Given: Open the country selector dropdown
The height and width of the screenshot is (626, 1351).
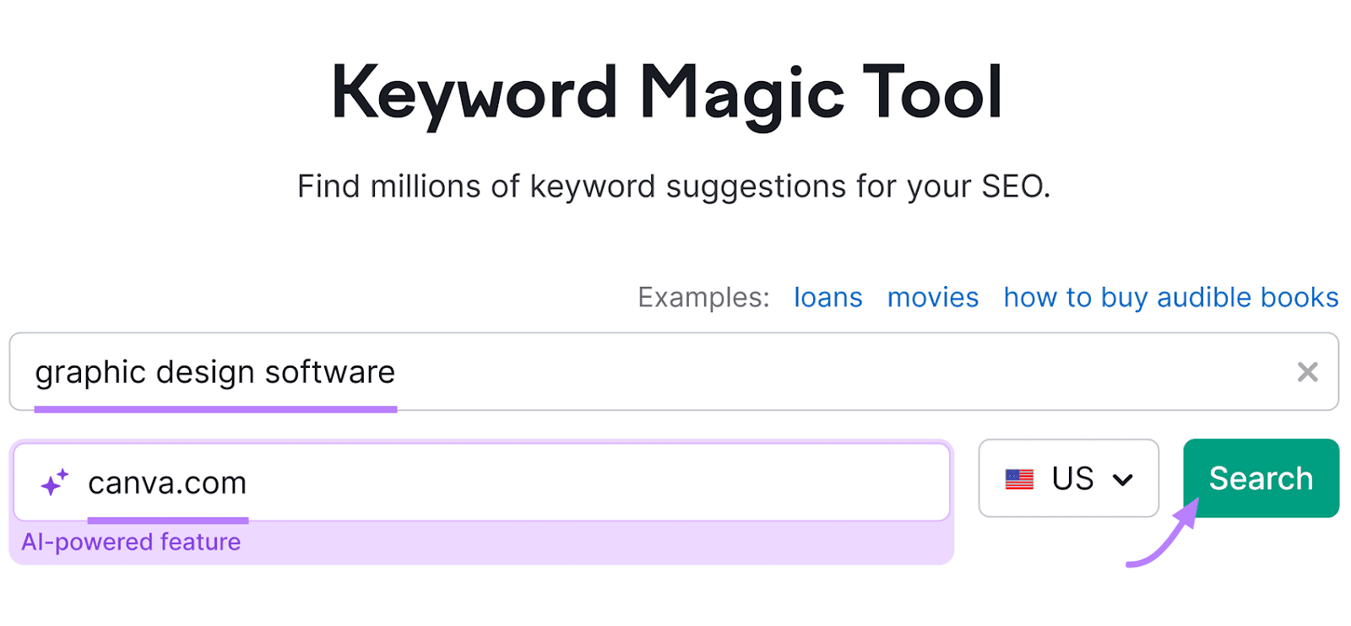Looking at the screenshot, I should (1068, 479).
